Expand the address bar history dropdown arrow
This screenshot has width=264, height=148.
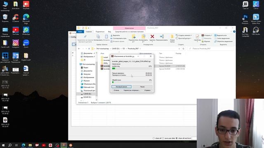[179, 49]
